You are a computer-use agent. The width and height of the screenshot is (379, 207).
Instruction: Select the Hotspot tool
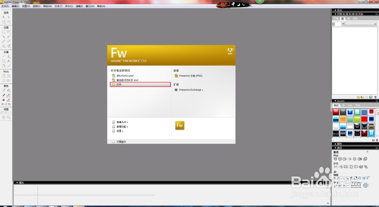pos(4,76)
